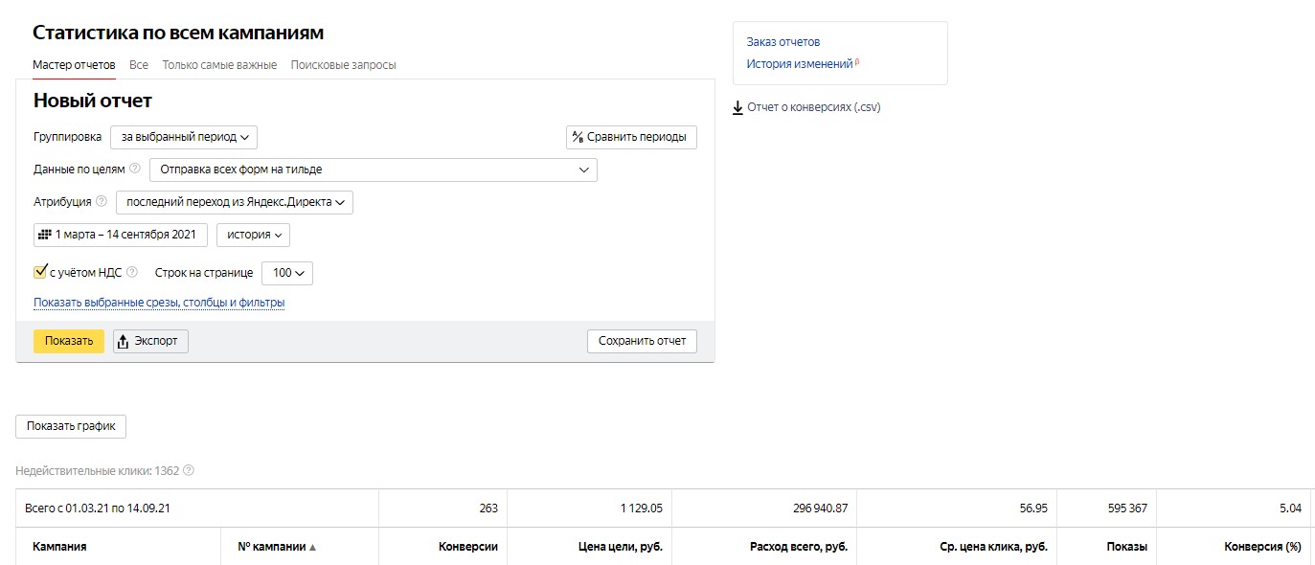
Task: Click the yellow Показать button
Action: tap(69, 341)
